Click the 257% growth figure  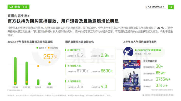point(50,57)
